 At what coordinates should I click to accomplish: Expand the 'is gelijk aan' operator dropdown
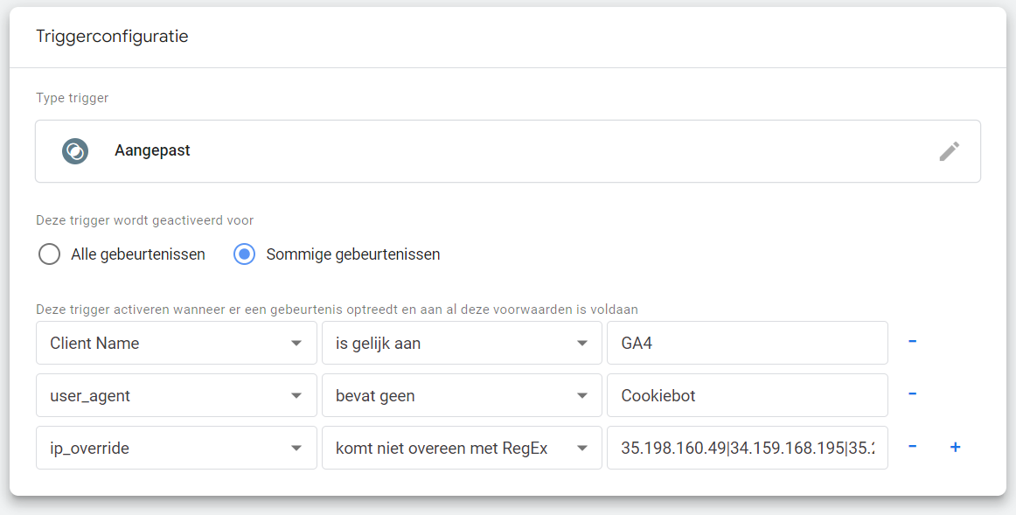(x=462, y=343)
